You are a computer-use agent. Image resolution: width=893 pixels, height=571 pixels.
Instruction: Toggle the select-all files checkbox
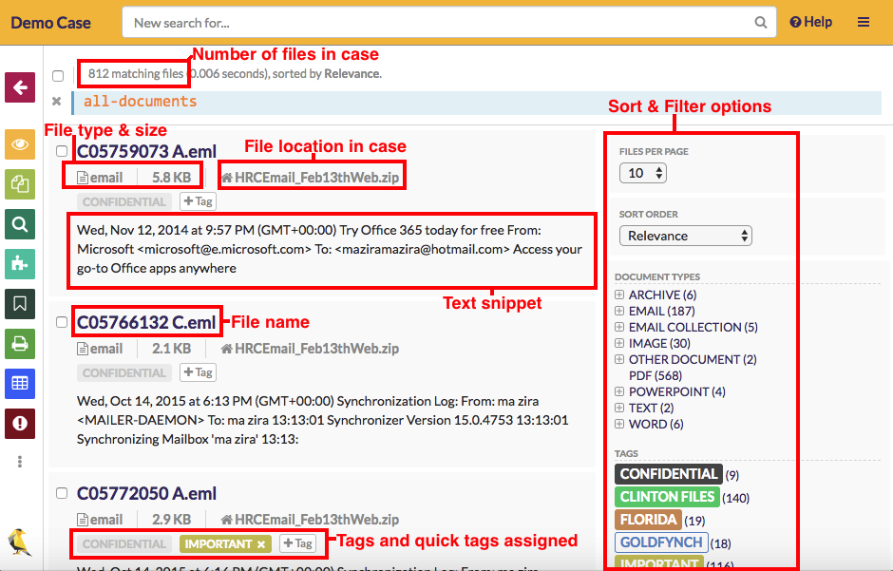(58, 76)
